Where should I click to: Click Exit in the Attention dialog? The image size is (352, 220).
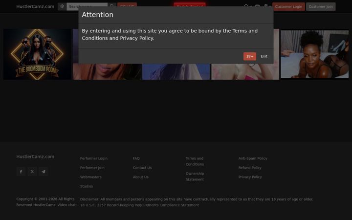pyautogui.click(x=264, y=56)
